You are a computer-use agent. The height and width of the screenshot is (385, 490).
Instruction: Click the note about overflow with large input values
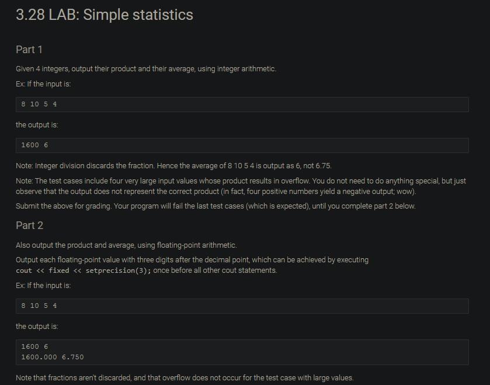pos(241,186)
